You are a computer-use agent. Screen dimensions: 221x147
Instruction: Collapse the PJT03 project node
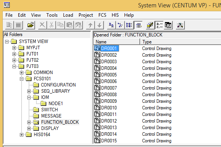coord(14,66)
